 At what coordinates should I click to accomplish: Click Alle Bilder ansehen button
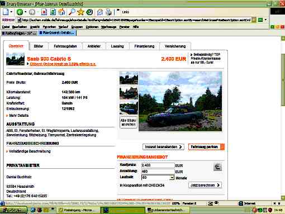coord(129,122)
